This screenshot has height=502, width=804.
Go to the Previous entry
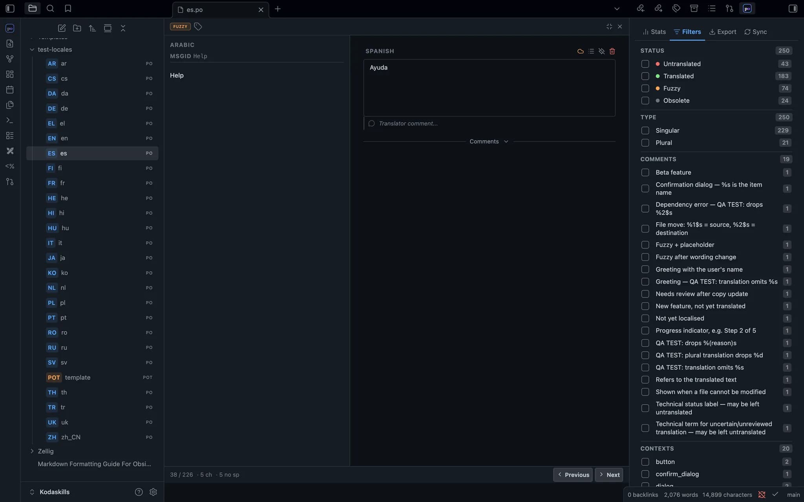pos(573,475)
